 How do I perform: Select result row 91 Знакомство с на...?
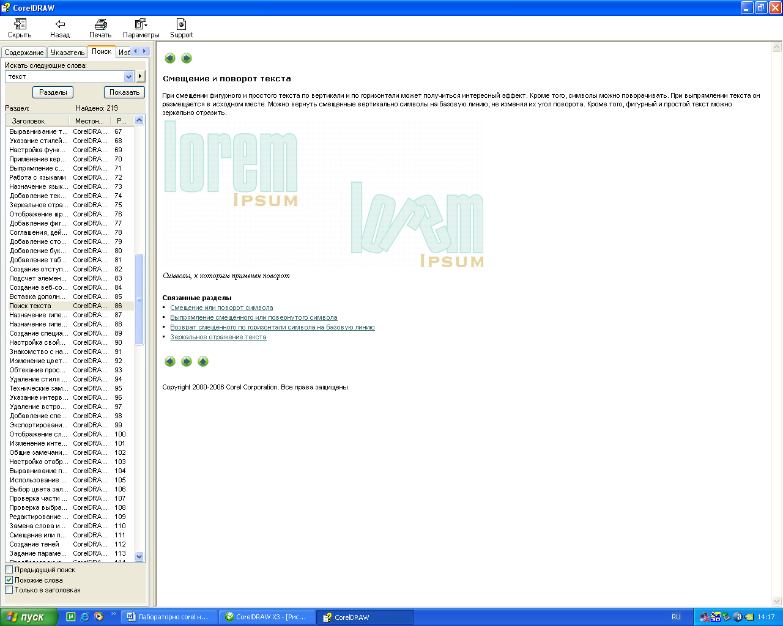(70, 352)
